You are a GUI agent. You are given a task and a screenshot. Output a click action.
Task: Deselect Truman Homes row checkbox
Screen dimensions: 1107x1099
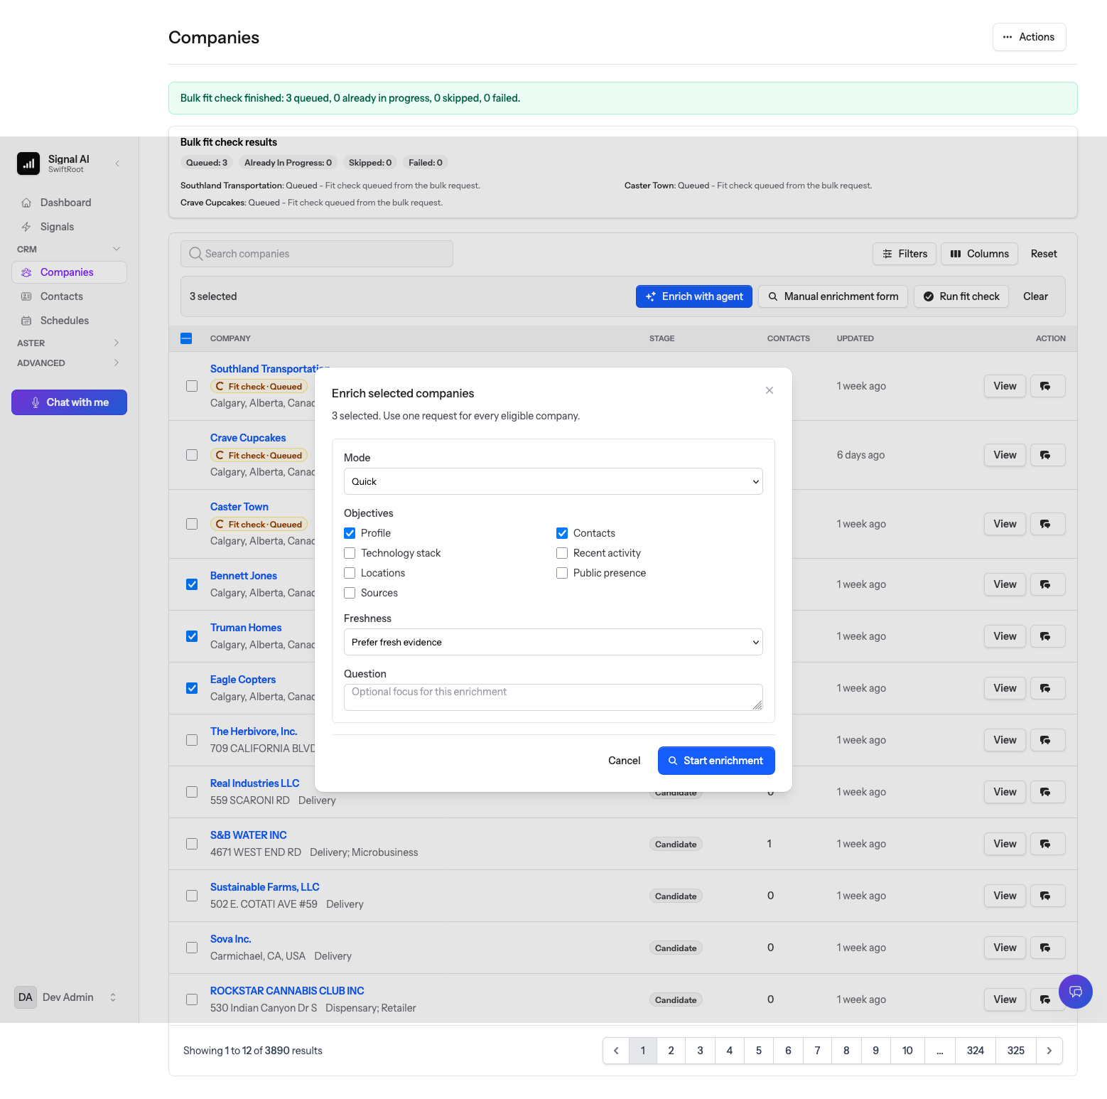(192, 636)
